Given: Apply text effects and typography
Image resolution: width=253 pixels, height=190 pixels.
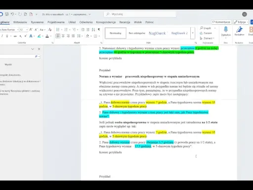Looking at the screenshot, I should point(31,36).
